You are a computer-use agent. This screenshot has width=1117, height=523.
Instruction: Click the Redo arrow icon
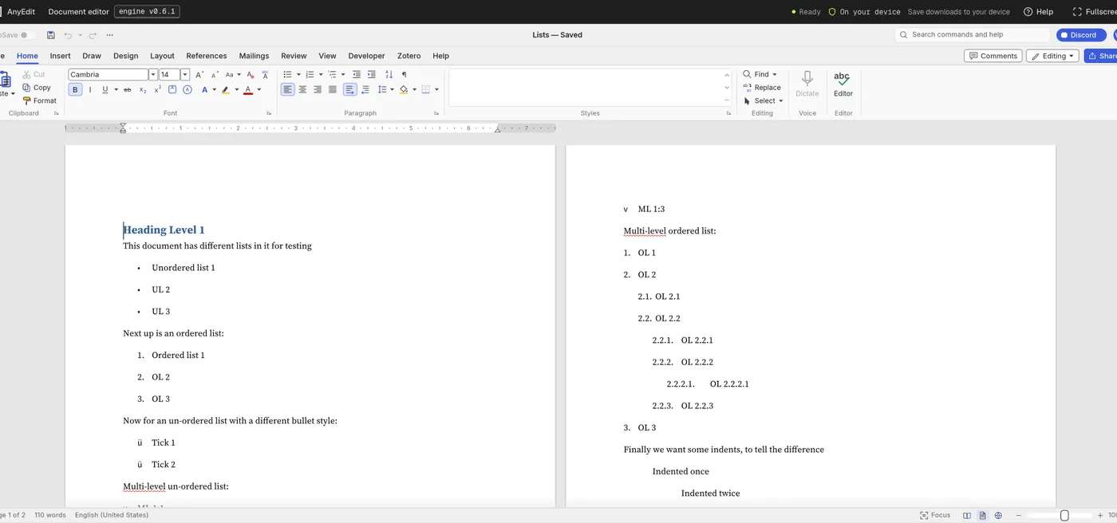[93, 35]
